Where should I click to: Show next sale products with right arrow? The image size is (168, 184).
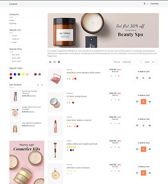pos(42,85)
